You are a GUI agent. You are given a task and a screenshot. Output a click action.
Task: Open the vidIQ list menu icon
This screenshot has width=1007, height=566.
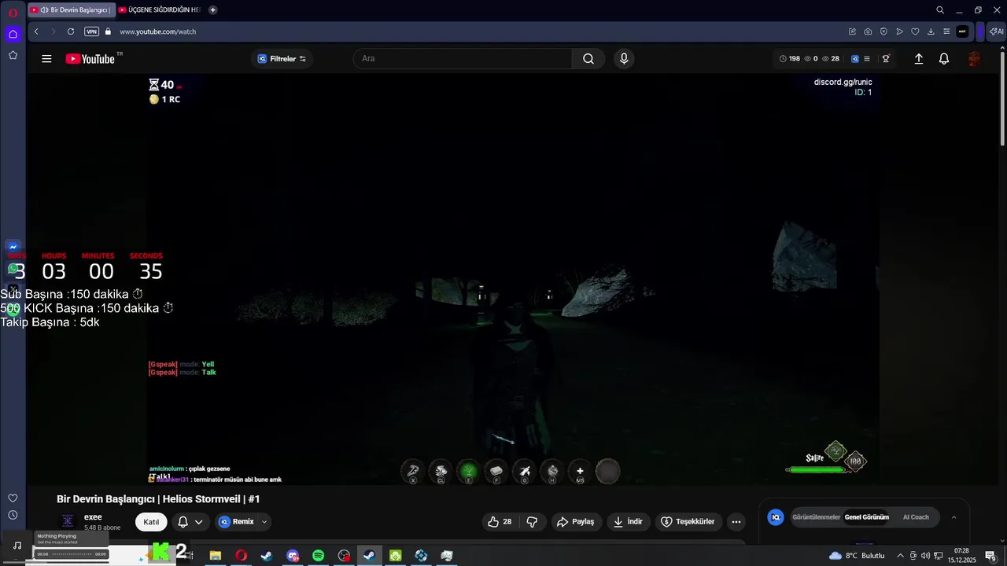867,59
